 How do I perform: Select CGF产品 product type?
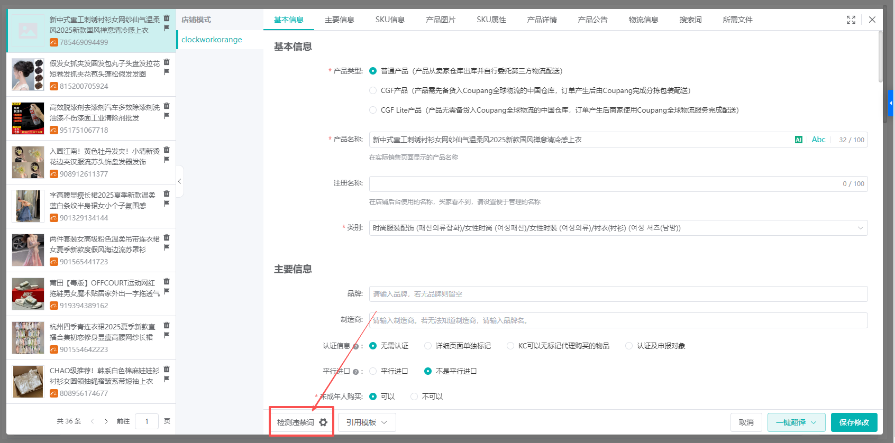(373, 90)
